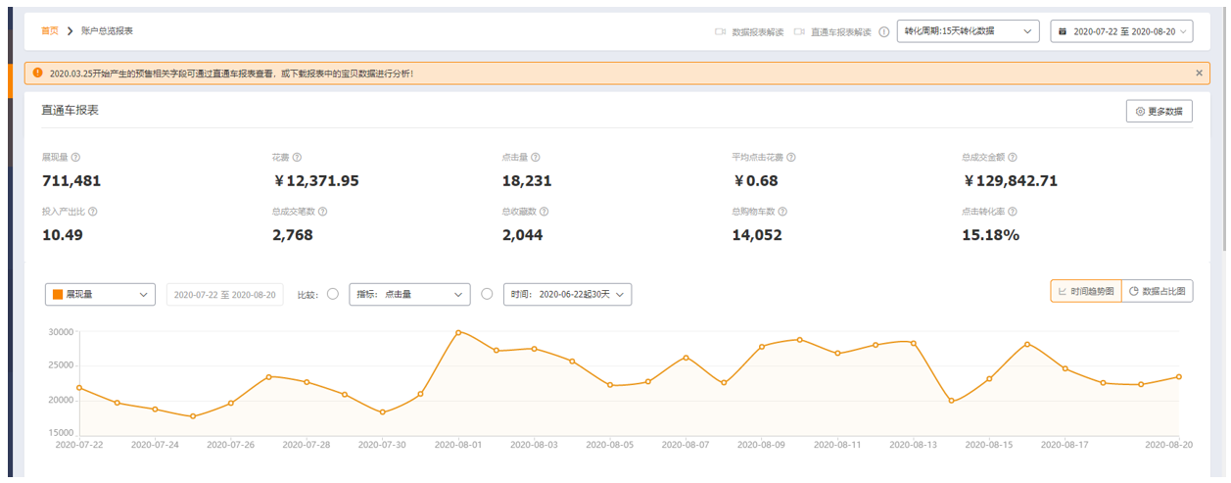Click the question mark next to 点击量
This screenshot has height=483, width=1231.
536,157
